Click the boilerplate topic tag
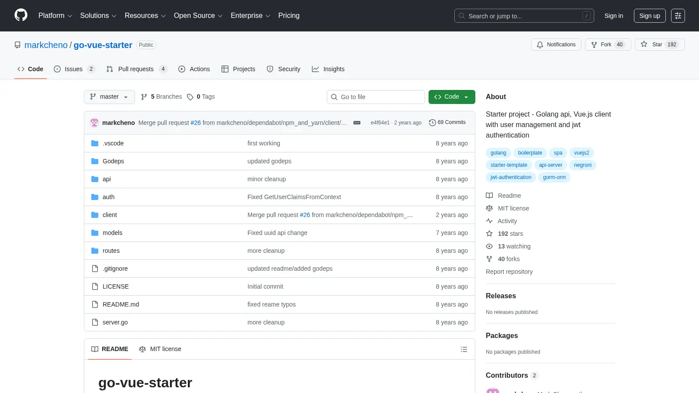The height and width of the screenshot is (393, 699). tap(530, 153)
